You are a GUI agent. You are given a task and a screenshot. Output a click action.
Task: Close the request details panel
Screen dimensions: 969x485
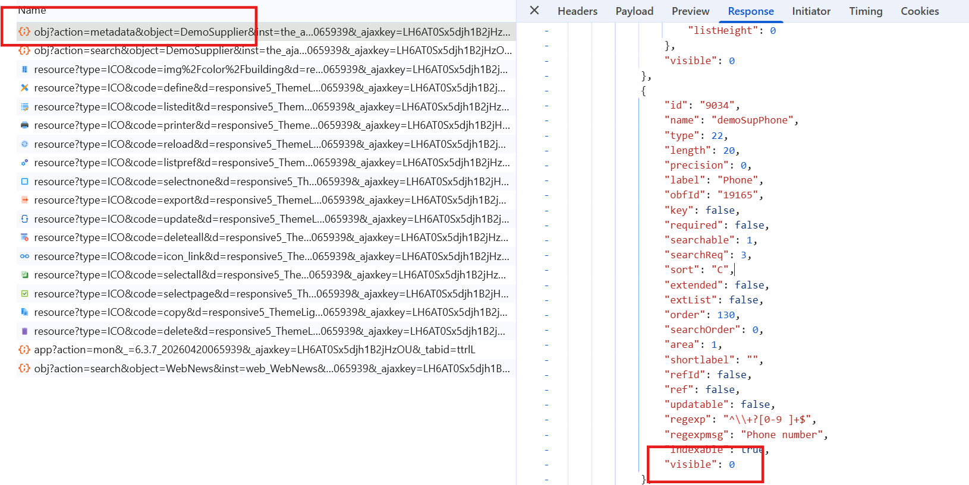click(x=534, y=11)
